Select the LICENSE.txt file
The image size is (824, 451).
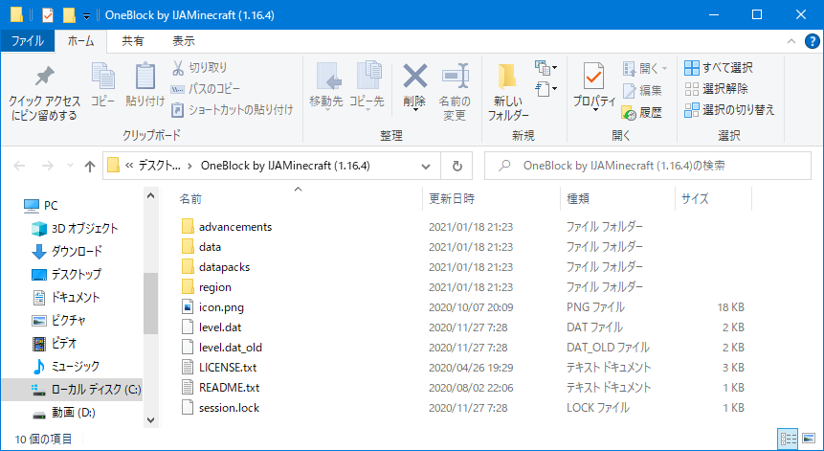228,368
